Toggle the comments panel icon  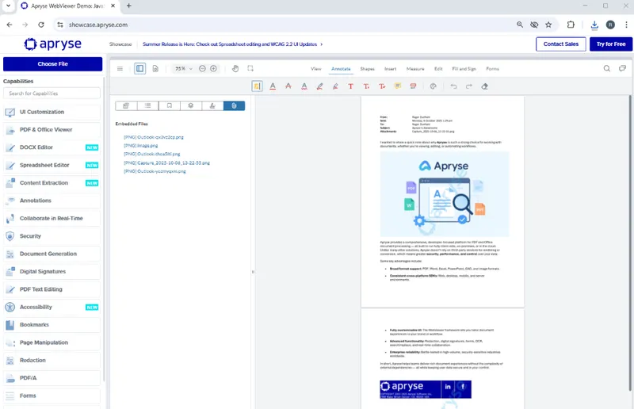pyautogui.click(x=622, y=69)
